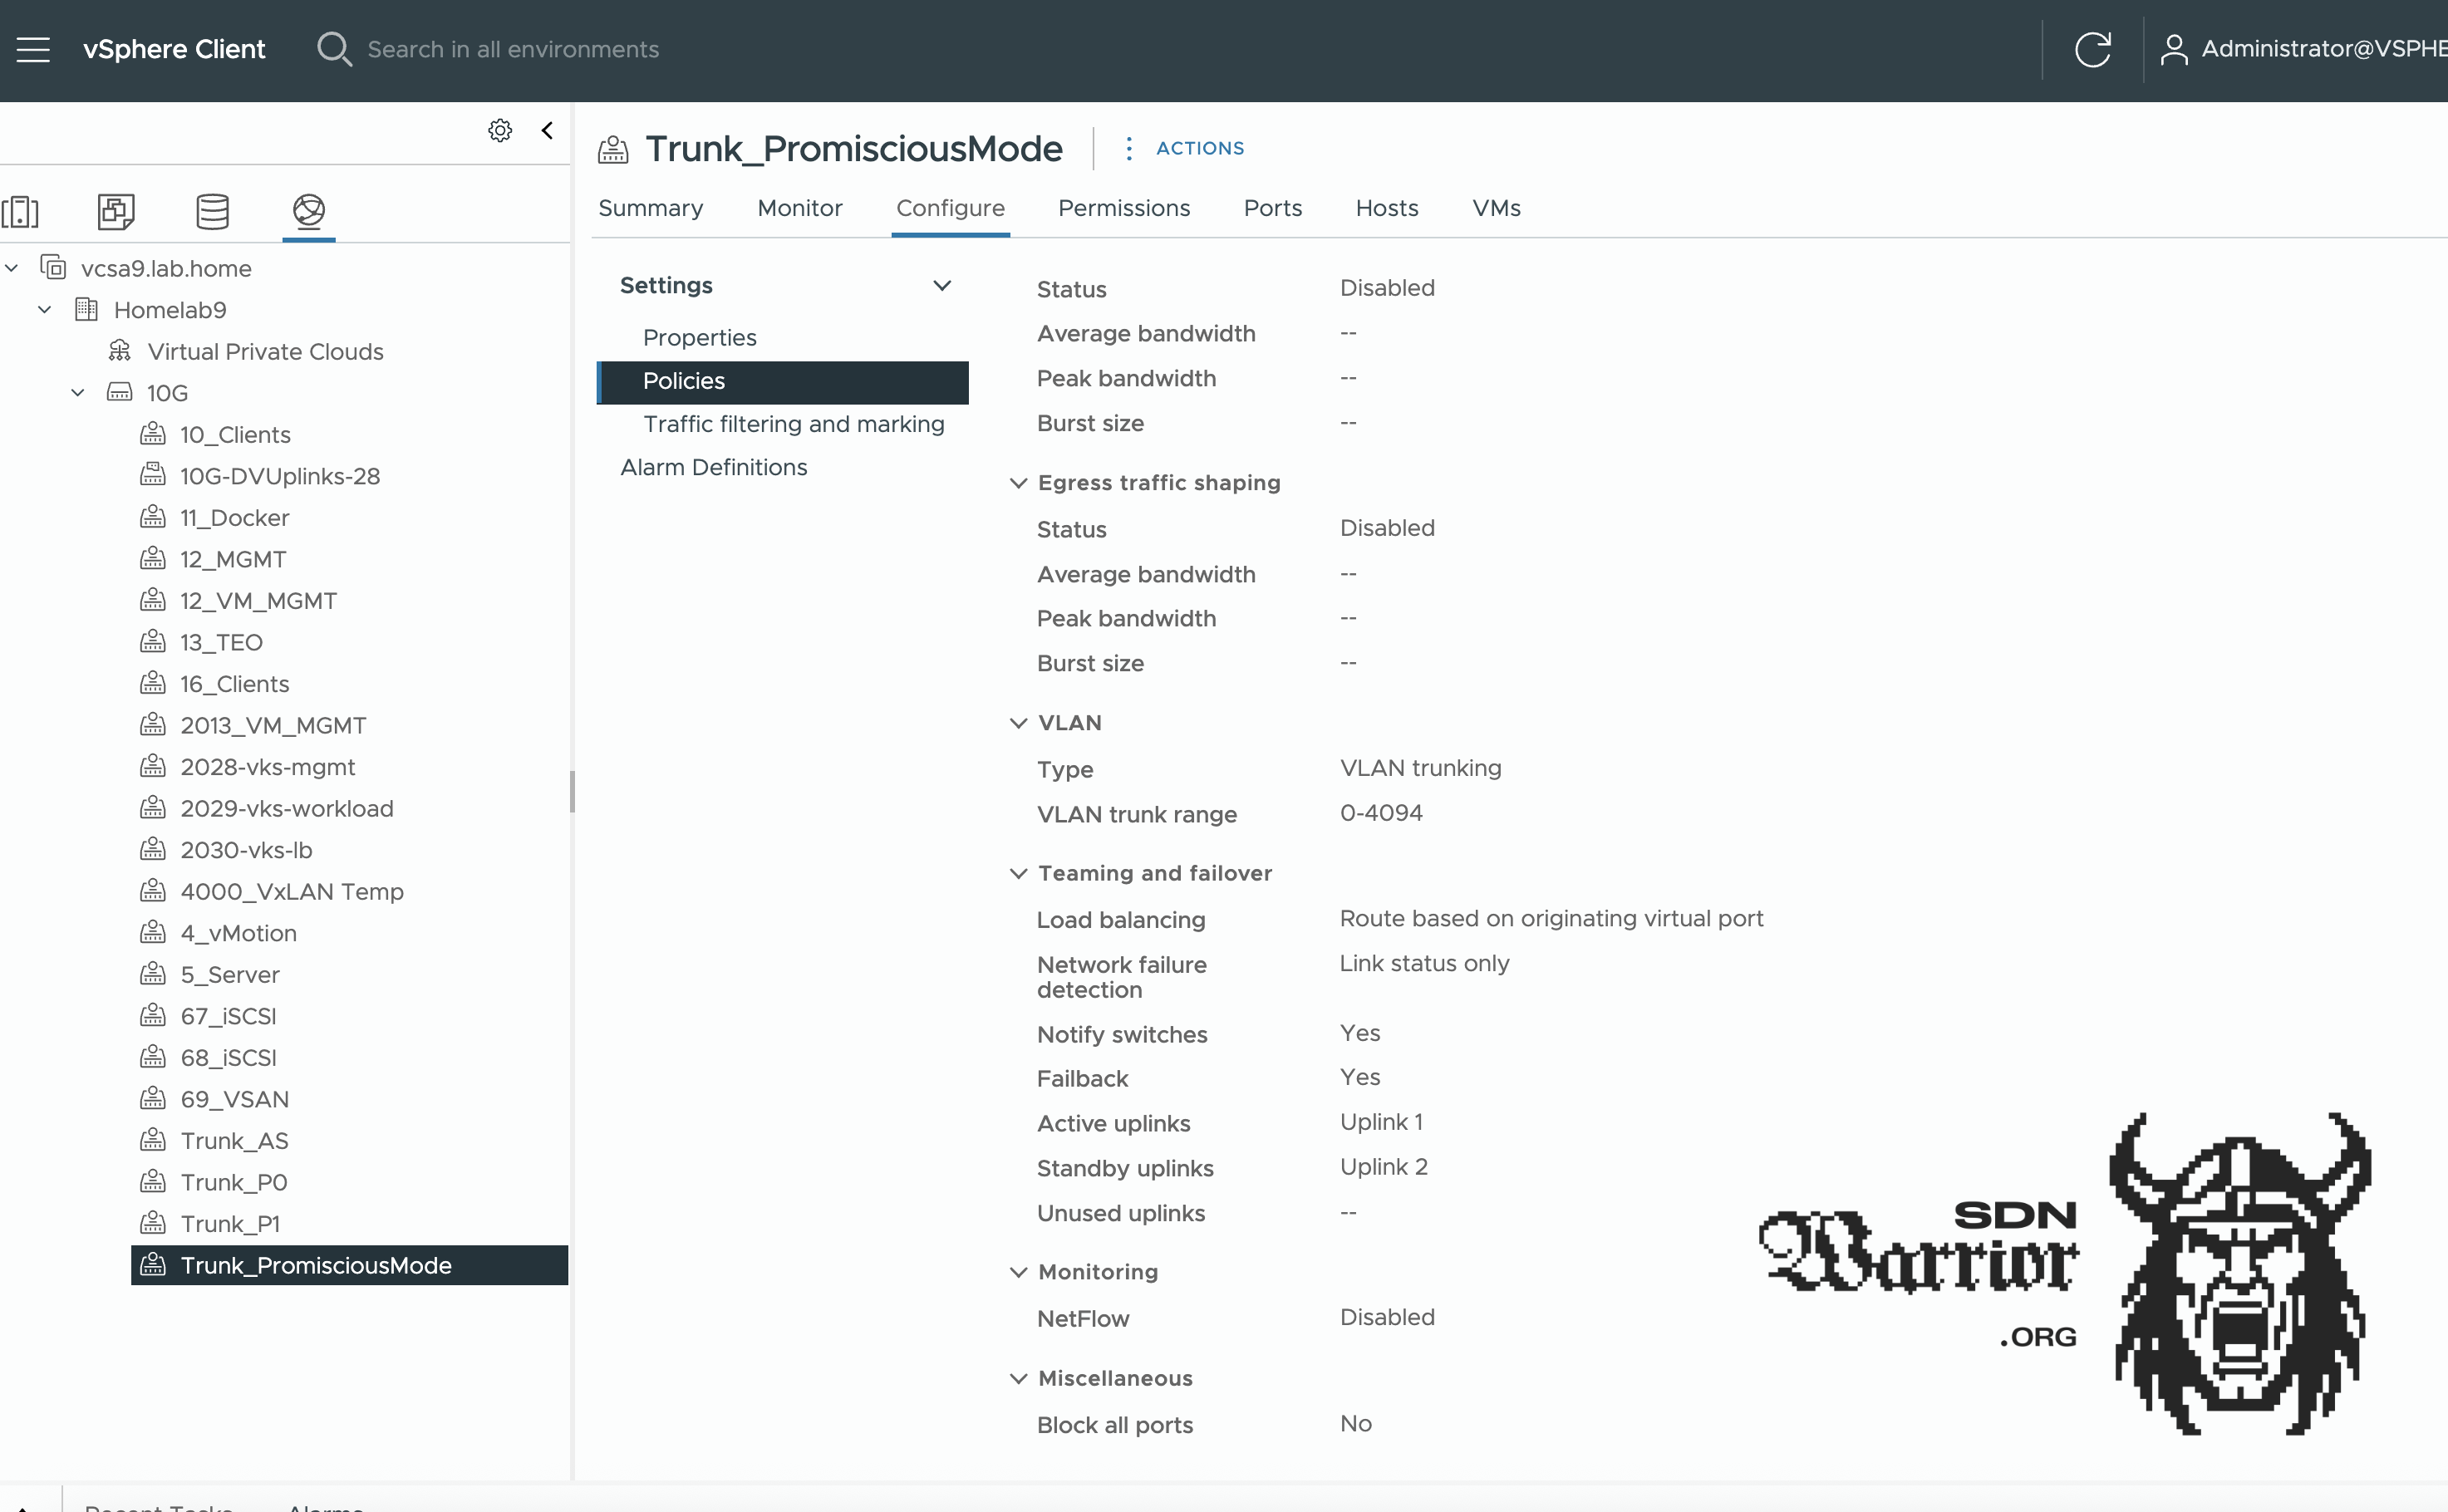Select the Networking inventory view icon
The width and height of the screenshot is (2448, 1512).
pyautogui.click(x=308, y=211)
